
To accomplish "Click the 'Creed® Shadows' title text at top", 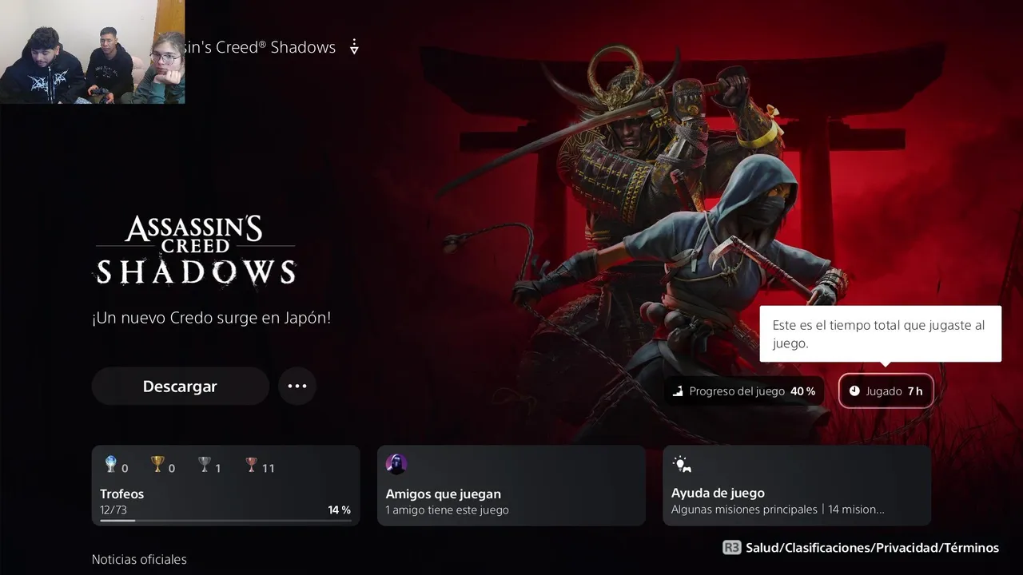I will pos(276,47).
